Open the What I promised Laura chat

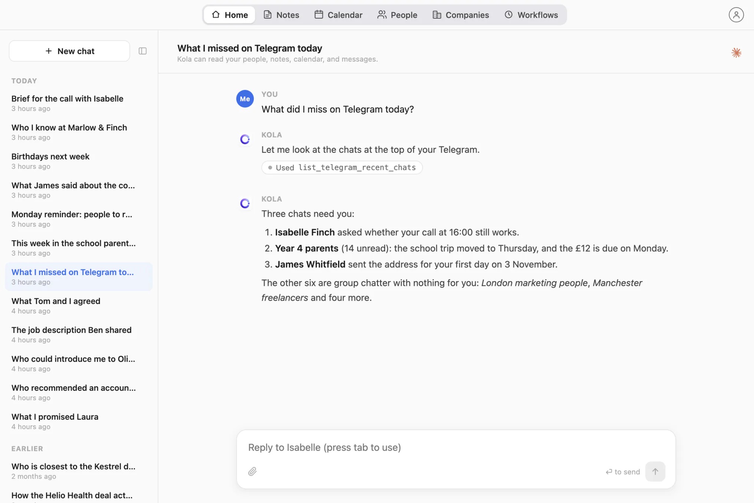click(x=79, y=421)
